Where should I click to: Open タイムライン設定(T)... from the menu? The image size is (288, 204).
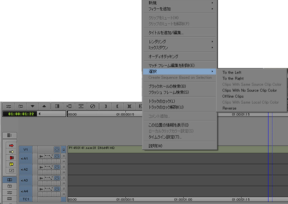click(x=180, y=137)
